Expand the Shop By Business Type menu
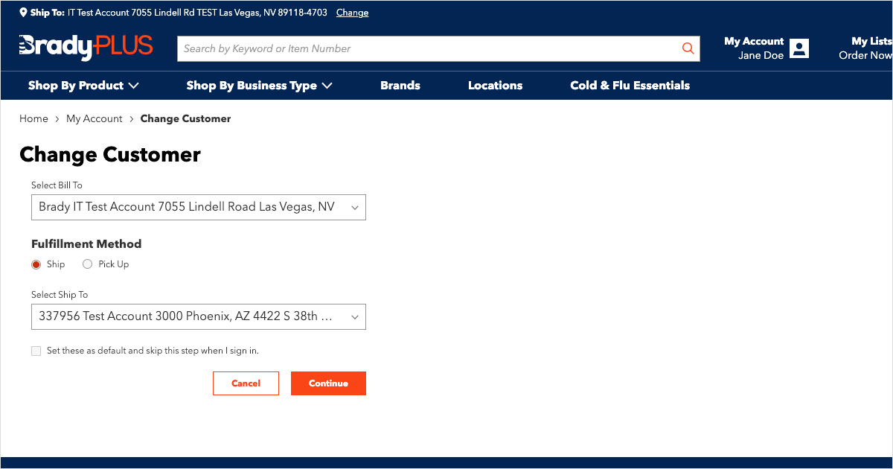Image resolution: width=893 pixels, height=469 pixels. pyautogui.click(x=259, y=86)
